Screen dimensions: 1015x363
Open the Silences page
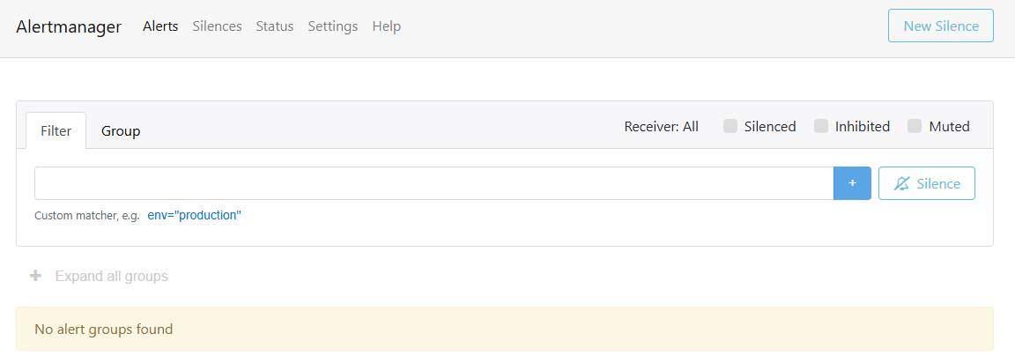point(217,26)
